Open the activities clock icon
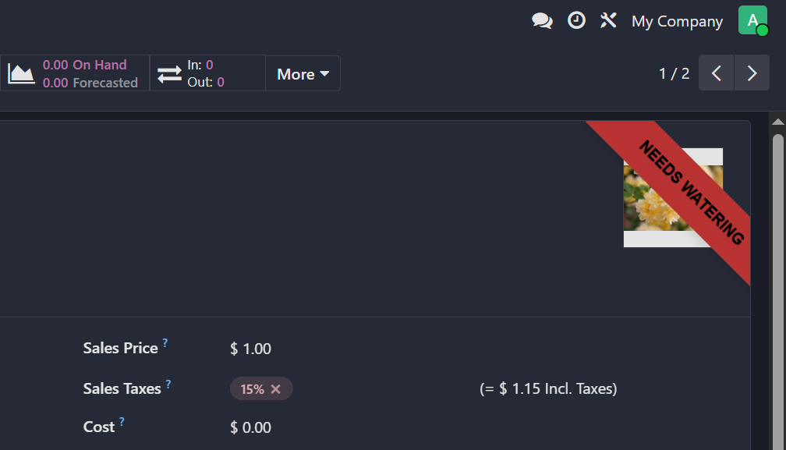The width and height of the screenshot is (786, 450). point(576,21)
